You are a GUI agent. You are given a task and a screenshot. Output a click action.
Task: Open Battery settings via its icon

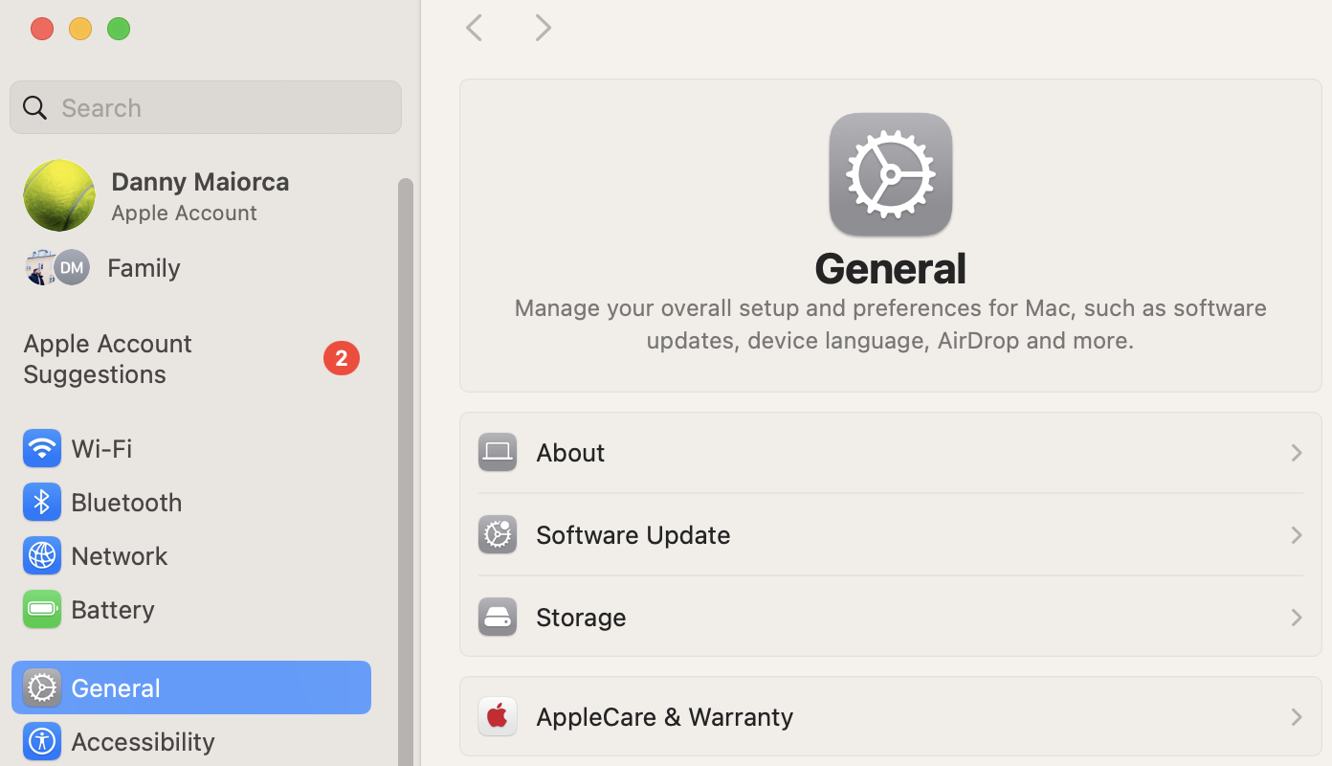coord(41,609)
